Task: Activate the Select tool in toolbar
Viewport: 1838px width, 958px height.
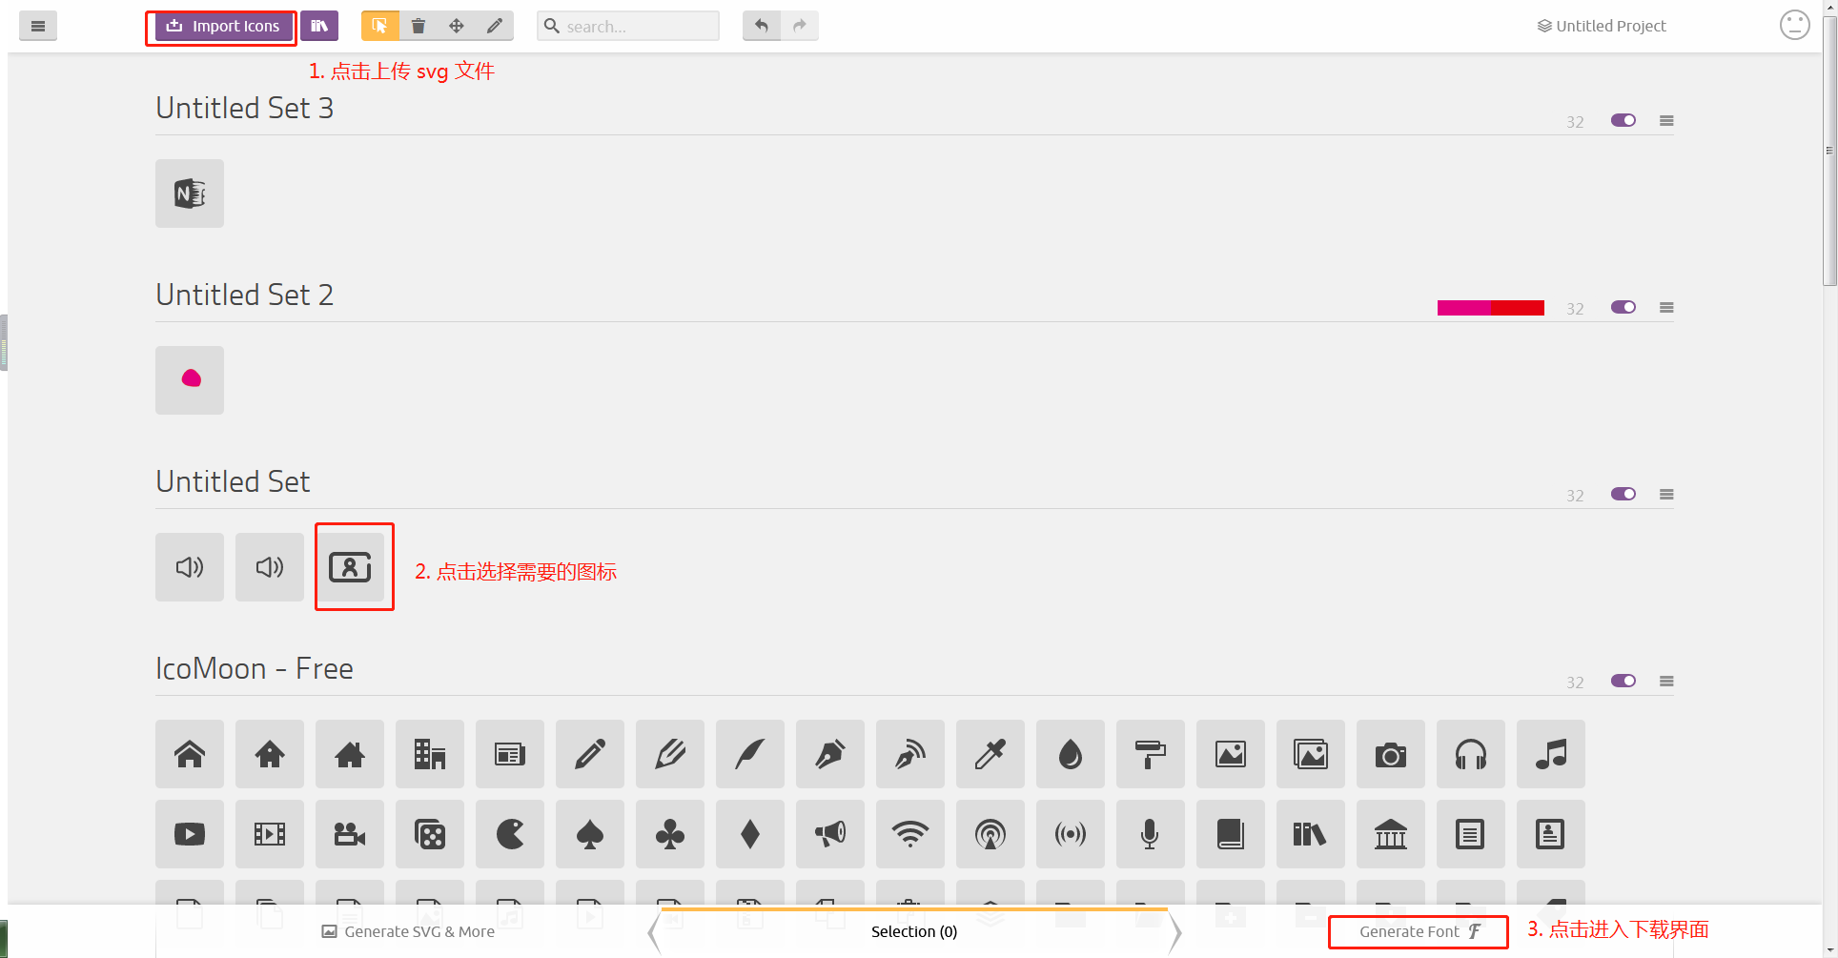Action: pyautogui.click(x=380, y=26)
